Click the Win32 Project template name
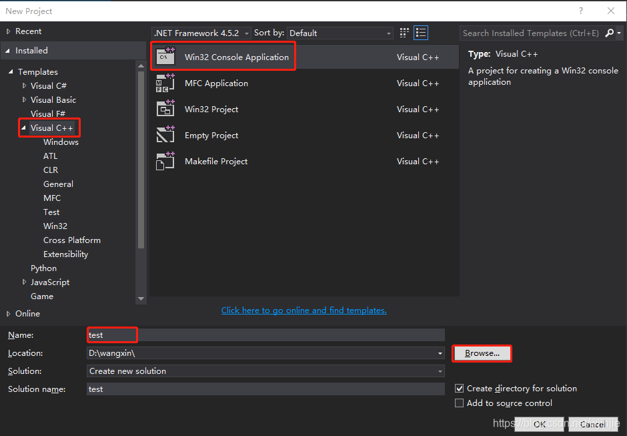This screenshot has height=436, width=627. coord(211,110)
